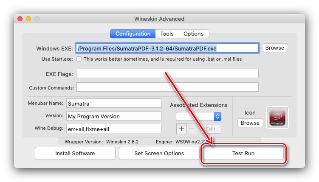
Task: Browse for a new icon
Action: coord(250,123)
